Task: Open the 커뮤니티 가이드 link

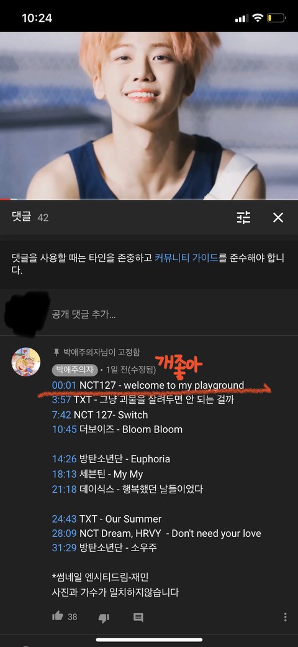Action: pyautogui.click(x=186, y=258)
